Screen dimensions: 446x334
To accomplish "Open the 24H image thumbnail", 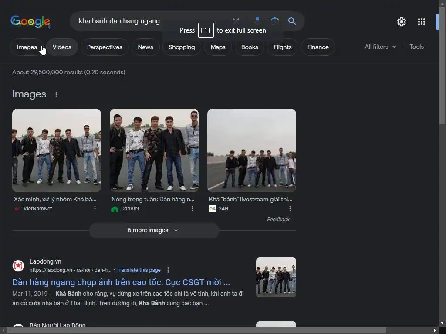I will [252, 150].
